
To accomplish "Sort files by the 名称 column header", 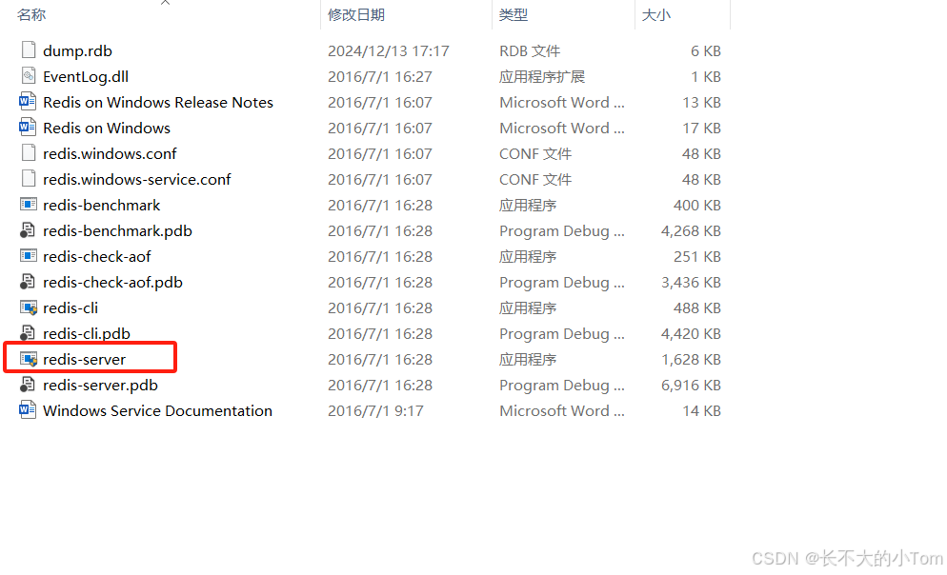I will coord(31,14).
